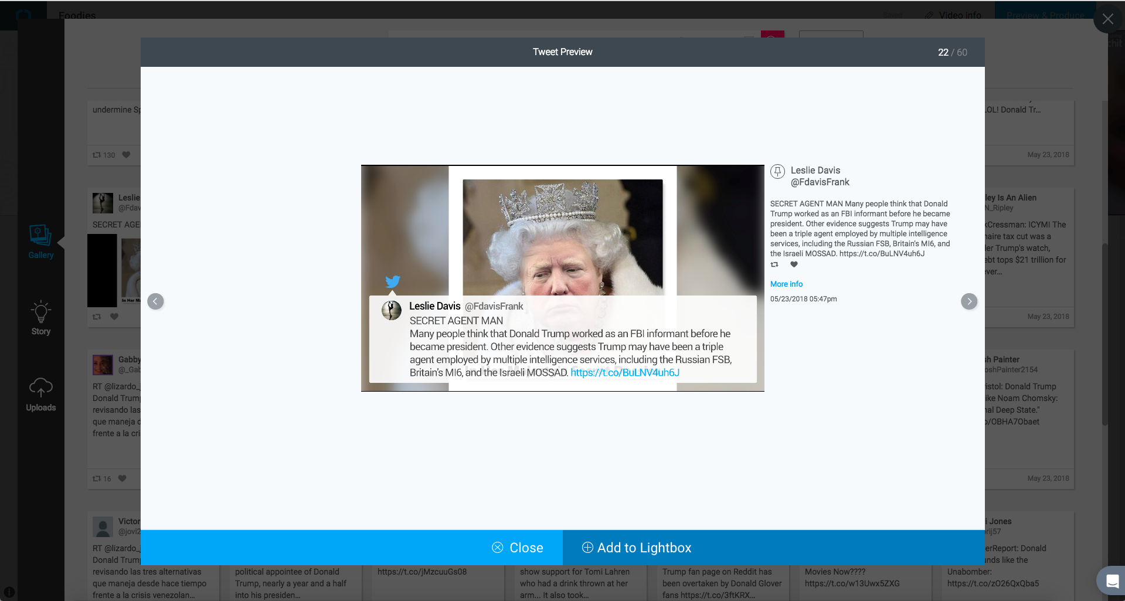This screenshot has width=1125, height=601.
Task: Go to the previous tweet preview
Action: click(x=155, y=301)
